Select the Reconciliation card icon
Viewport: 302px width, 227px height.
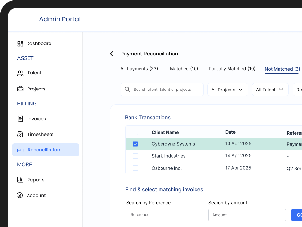(20, 150)
